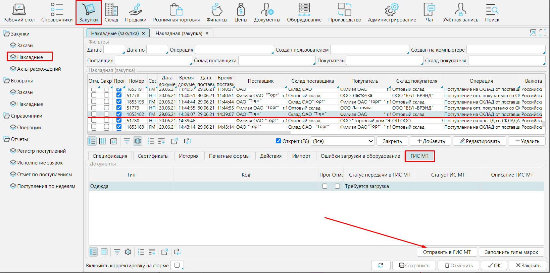Click the settings gear in the invoice toolbar
The image size is (550, 273).
pyautogui.click(x=138, y=141)
